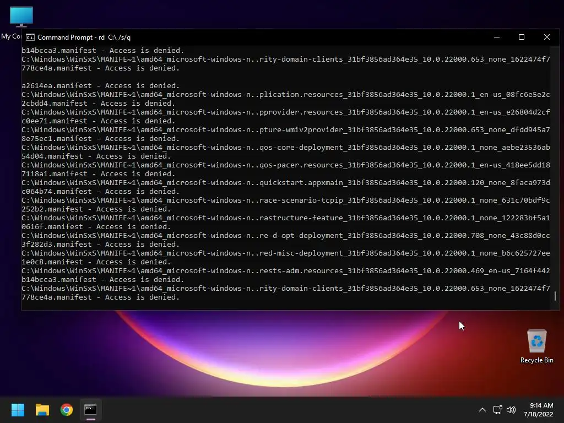Click the Command Prompt title bar icon
Viewport: 564px width, 423px height.
[x=30, y=37]
